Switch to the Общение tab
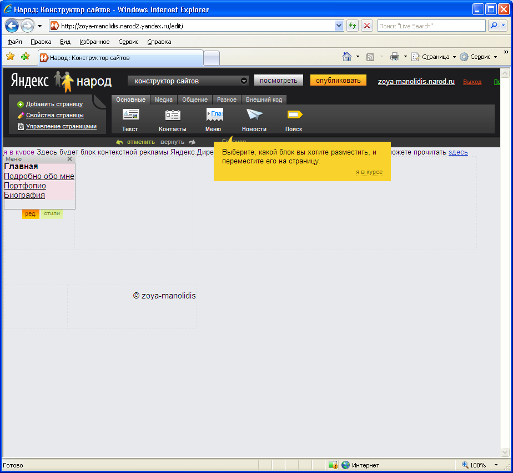Viewport: 513px width, 473px height. [x=195, y=99]
